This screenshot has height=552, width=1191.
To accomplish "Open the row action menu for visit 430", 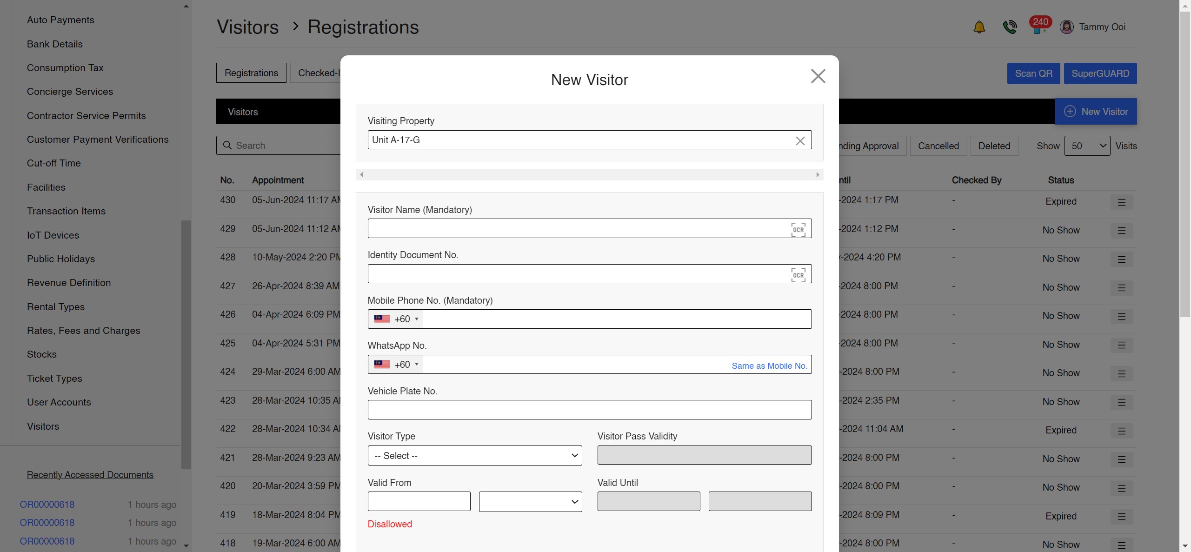I will tap(1122, 202).
